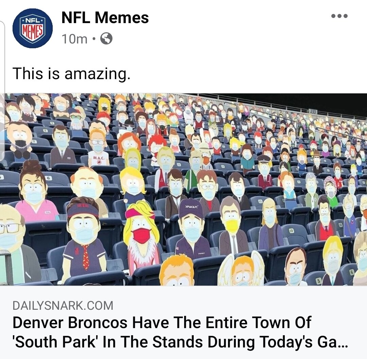Click the globe public-audience icon

tap(106, 38)
